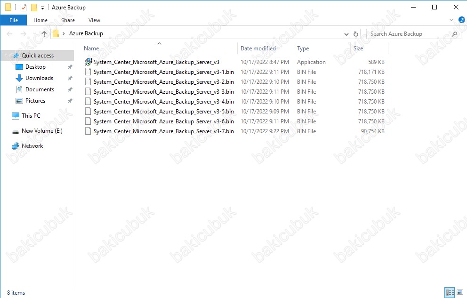Click the New folder quick access toolbar icon
Viewport: 467px width, 298px height.
tap(34, 8)
